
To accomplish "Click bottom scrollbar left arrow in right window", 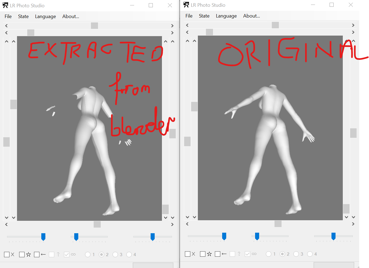I will tap(187, 224).
